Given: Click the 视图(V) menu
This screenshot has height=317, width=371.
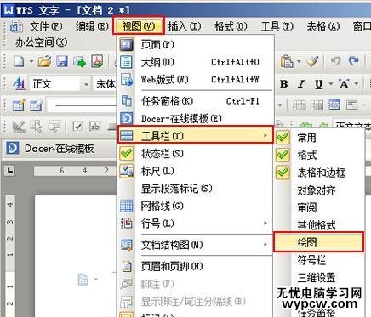Looking at the screenshot, I should (x=138, y=26).
